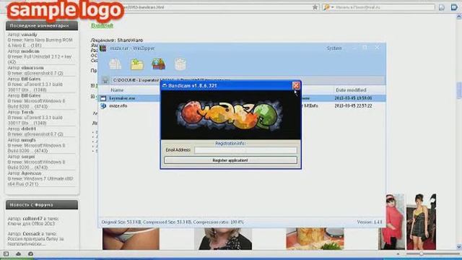This screenshot has height=260, width=462.
Task: Click the food dish thumbnail below the WinZipper window
Action: pyautogui.click(x=315, y=238)
